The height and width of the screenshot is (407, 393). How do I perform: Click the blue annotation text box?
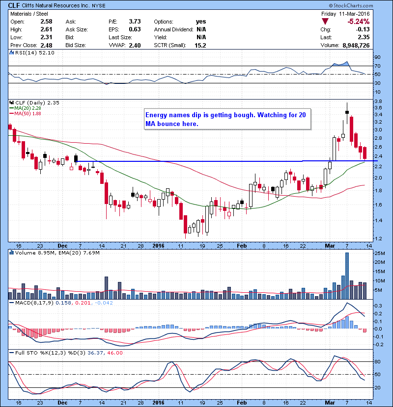227,119
